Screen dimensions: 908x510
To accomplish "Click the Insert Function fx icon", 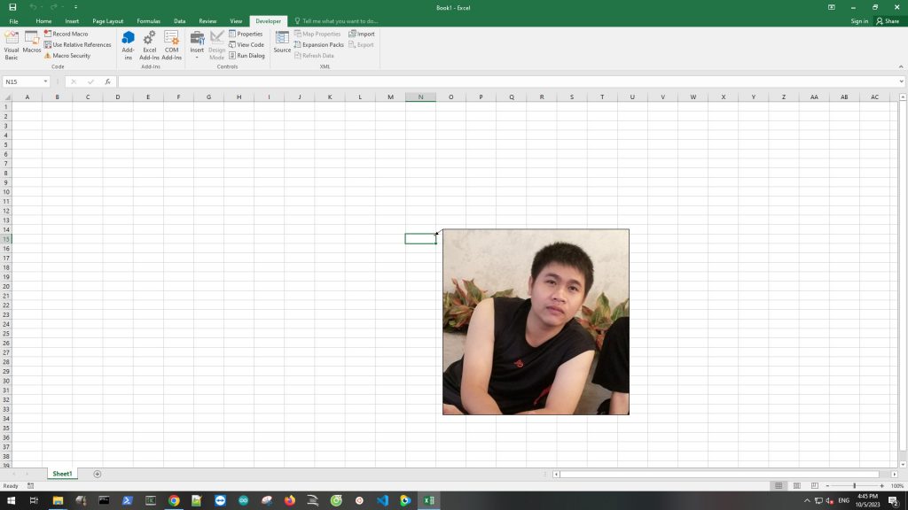I will 107,81.
